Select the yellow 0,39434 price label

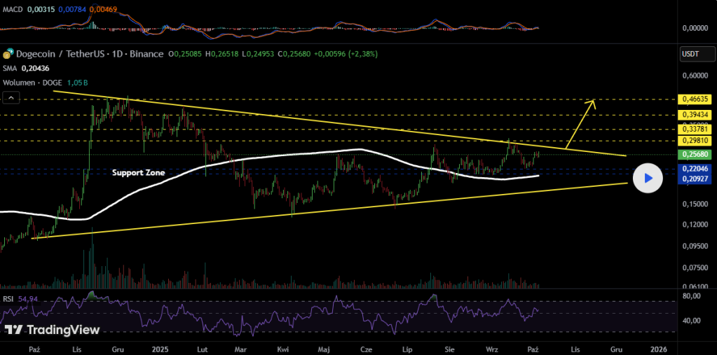click(692, 115)
